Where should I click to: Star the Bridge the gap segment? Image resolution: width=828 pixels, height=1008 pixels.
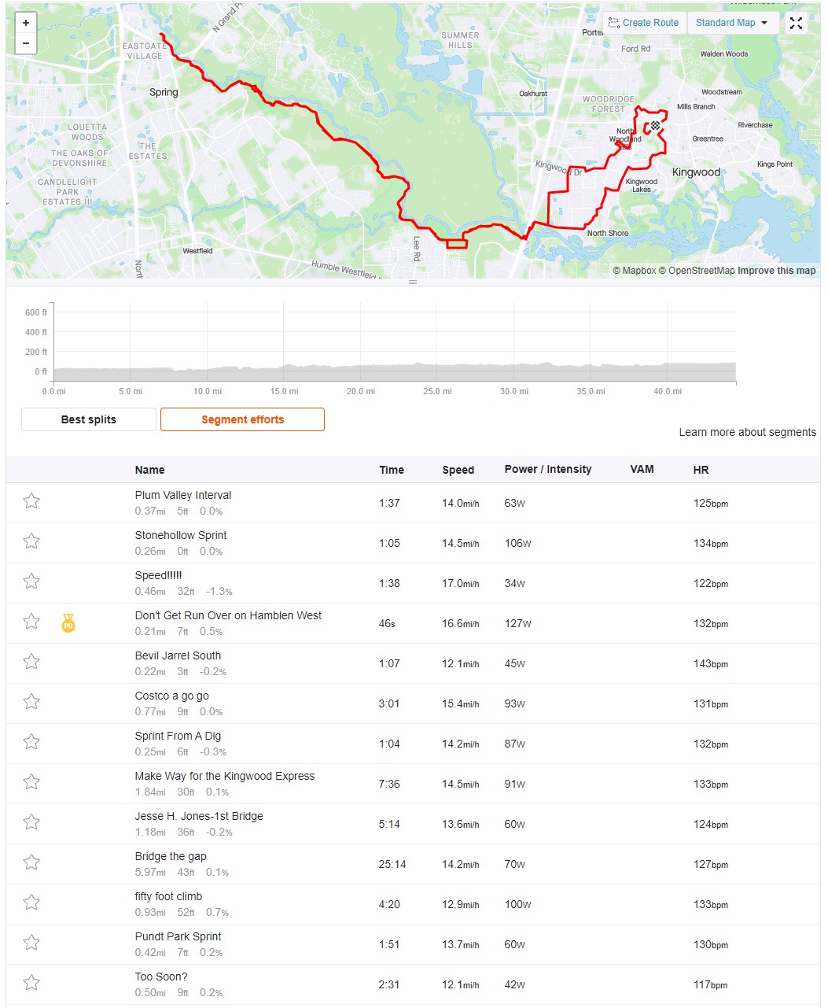tap(31, 862)
